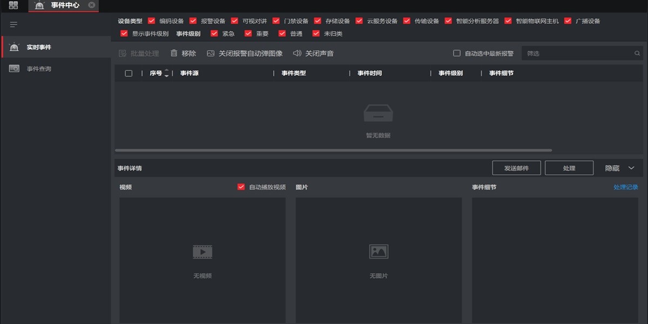The width and height of the screenshot is (648, 324).
Task: Close the 事件中心 tab
Action: click(x=92, y=5)
